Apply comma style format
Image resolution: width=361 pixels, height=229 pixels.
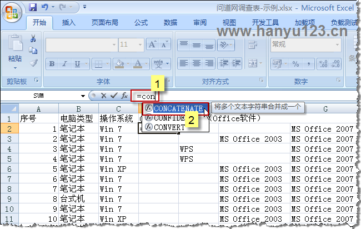[x=308, y=64]
